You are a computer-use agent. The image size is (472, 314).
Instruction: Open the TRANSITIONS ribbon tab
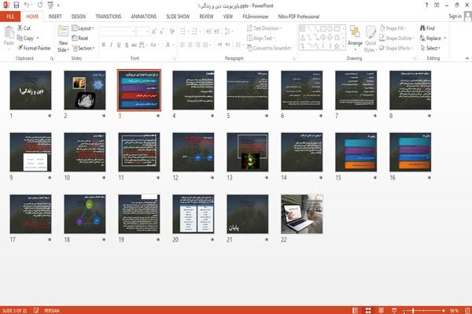(x=109, y=17)
